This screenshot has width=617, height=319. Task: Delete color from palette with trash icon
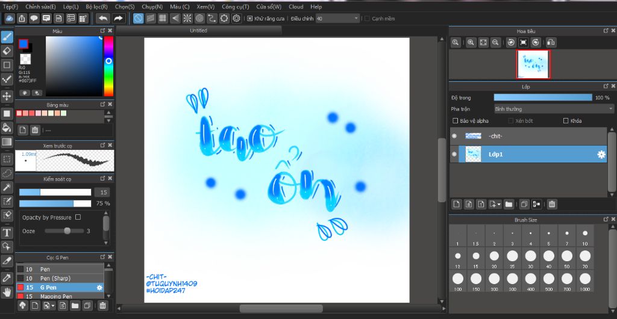(35, 130)
